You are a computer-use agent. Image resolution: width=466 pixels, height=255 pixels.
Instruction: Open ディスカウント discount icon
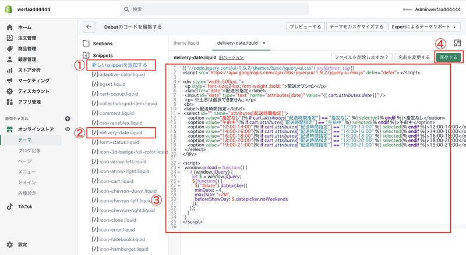click(x=9, y=91)
